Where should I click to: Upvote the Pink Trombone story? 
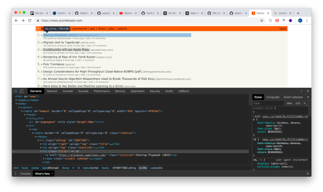[42, 64]
